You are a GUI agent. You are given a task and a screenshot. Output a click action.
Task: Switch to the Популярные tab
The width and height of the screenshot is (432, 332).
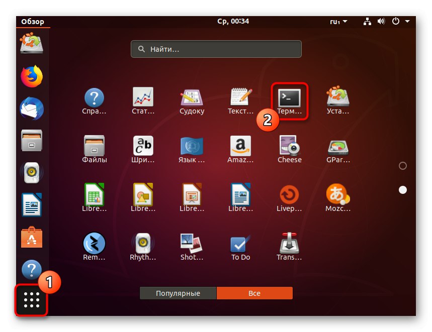click(x=179, y=293)
